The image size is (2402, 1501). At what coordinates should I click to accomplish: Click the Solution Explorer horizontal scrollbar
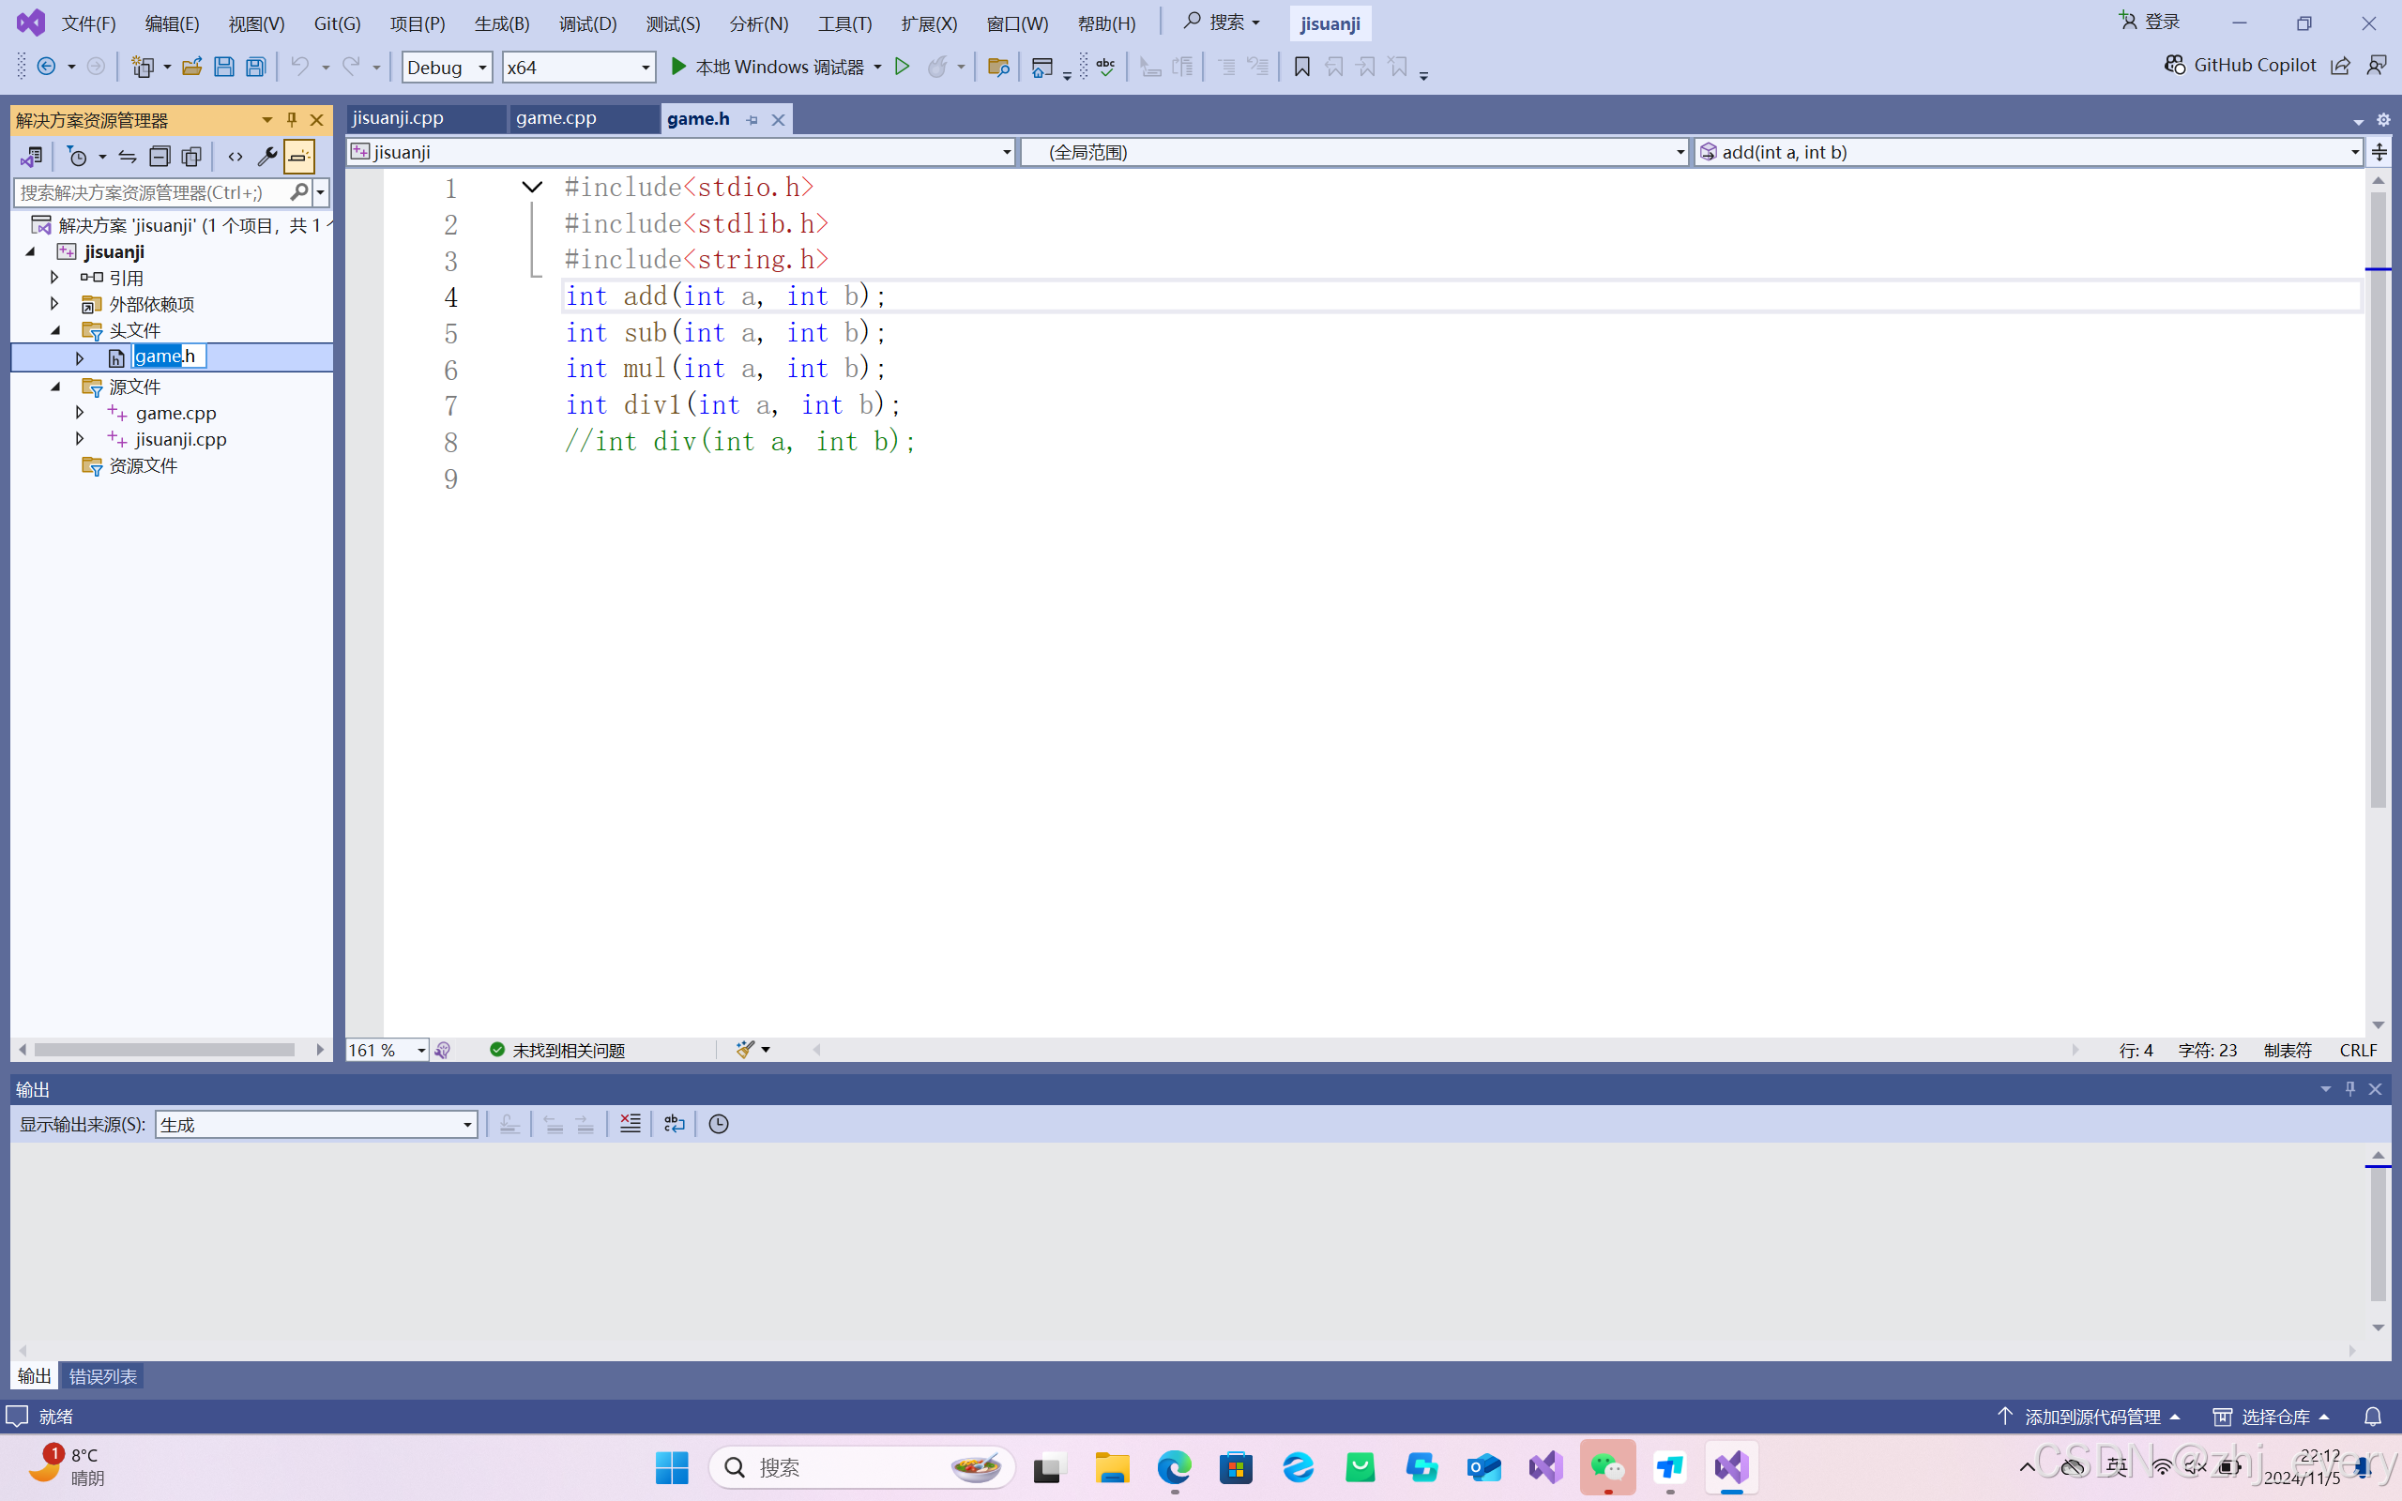164,1050
